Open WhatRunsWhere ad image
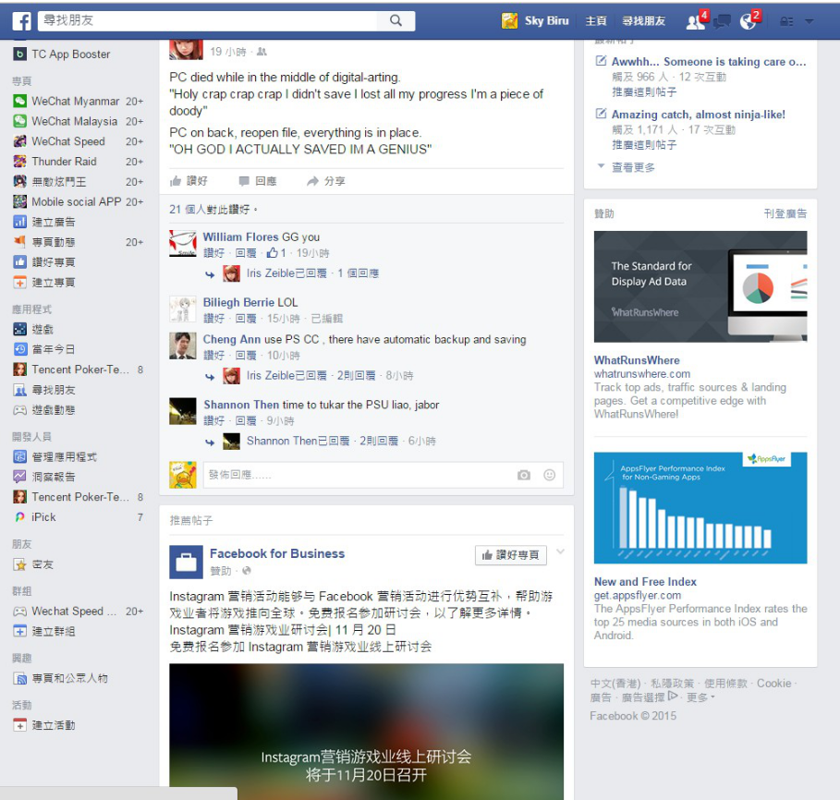This screenshot has height=800, width=840. 700,286
